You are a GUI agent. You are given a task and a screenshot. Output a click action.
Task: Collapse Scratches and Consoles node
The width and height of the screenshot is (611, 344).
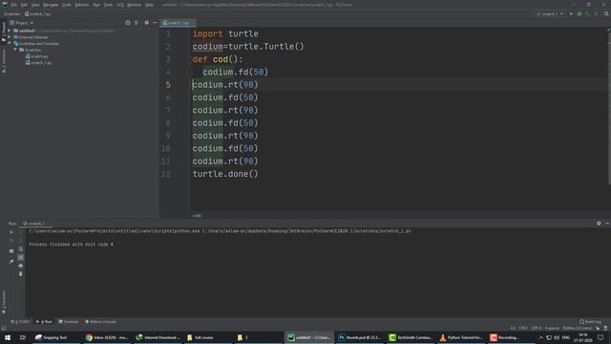click(10, 43)
